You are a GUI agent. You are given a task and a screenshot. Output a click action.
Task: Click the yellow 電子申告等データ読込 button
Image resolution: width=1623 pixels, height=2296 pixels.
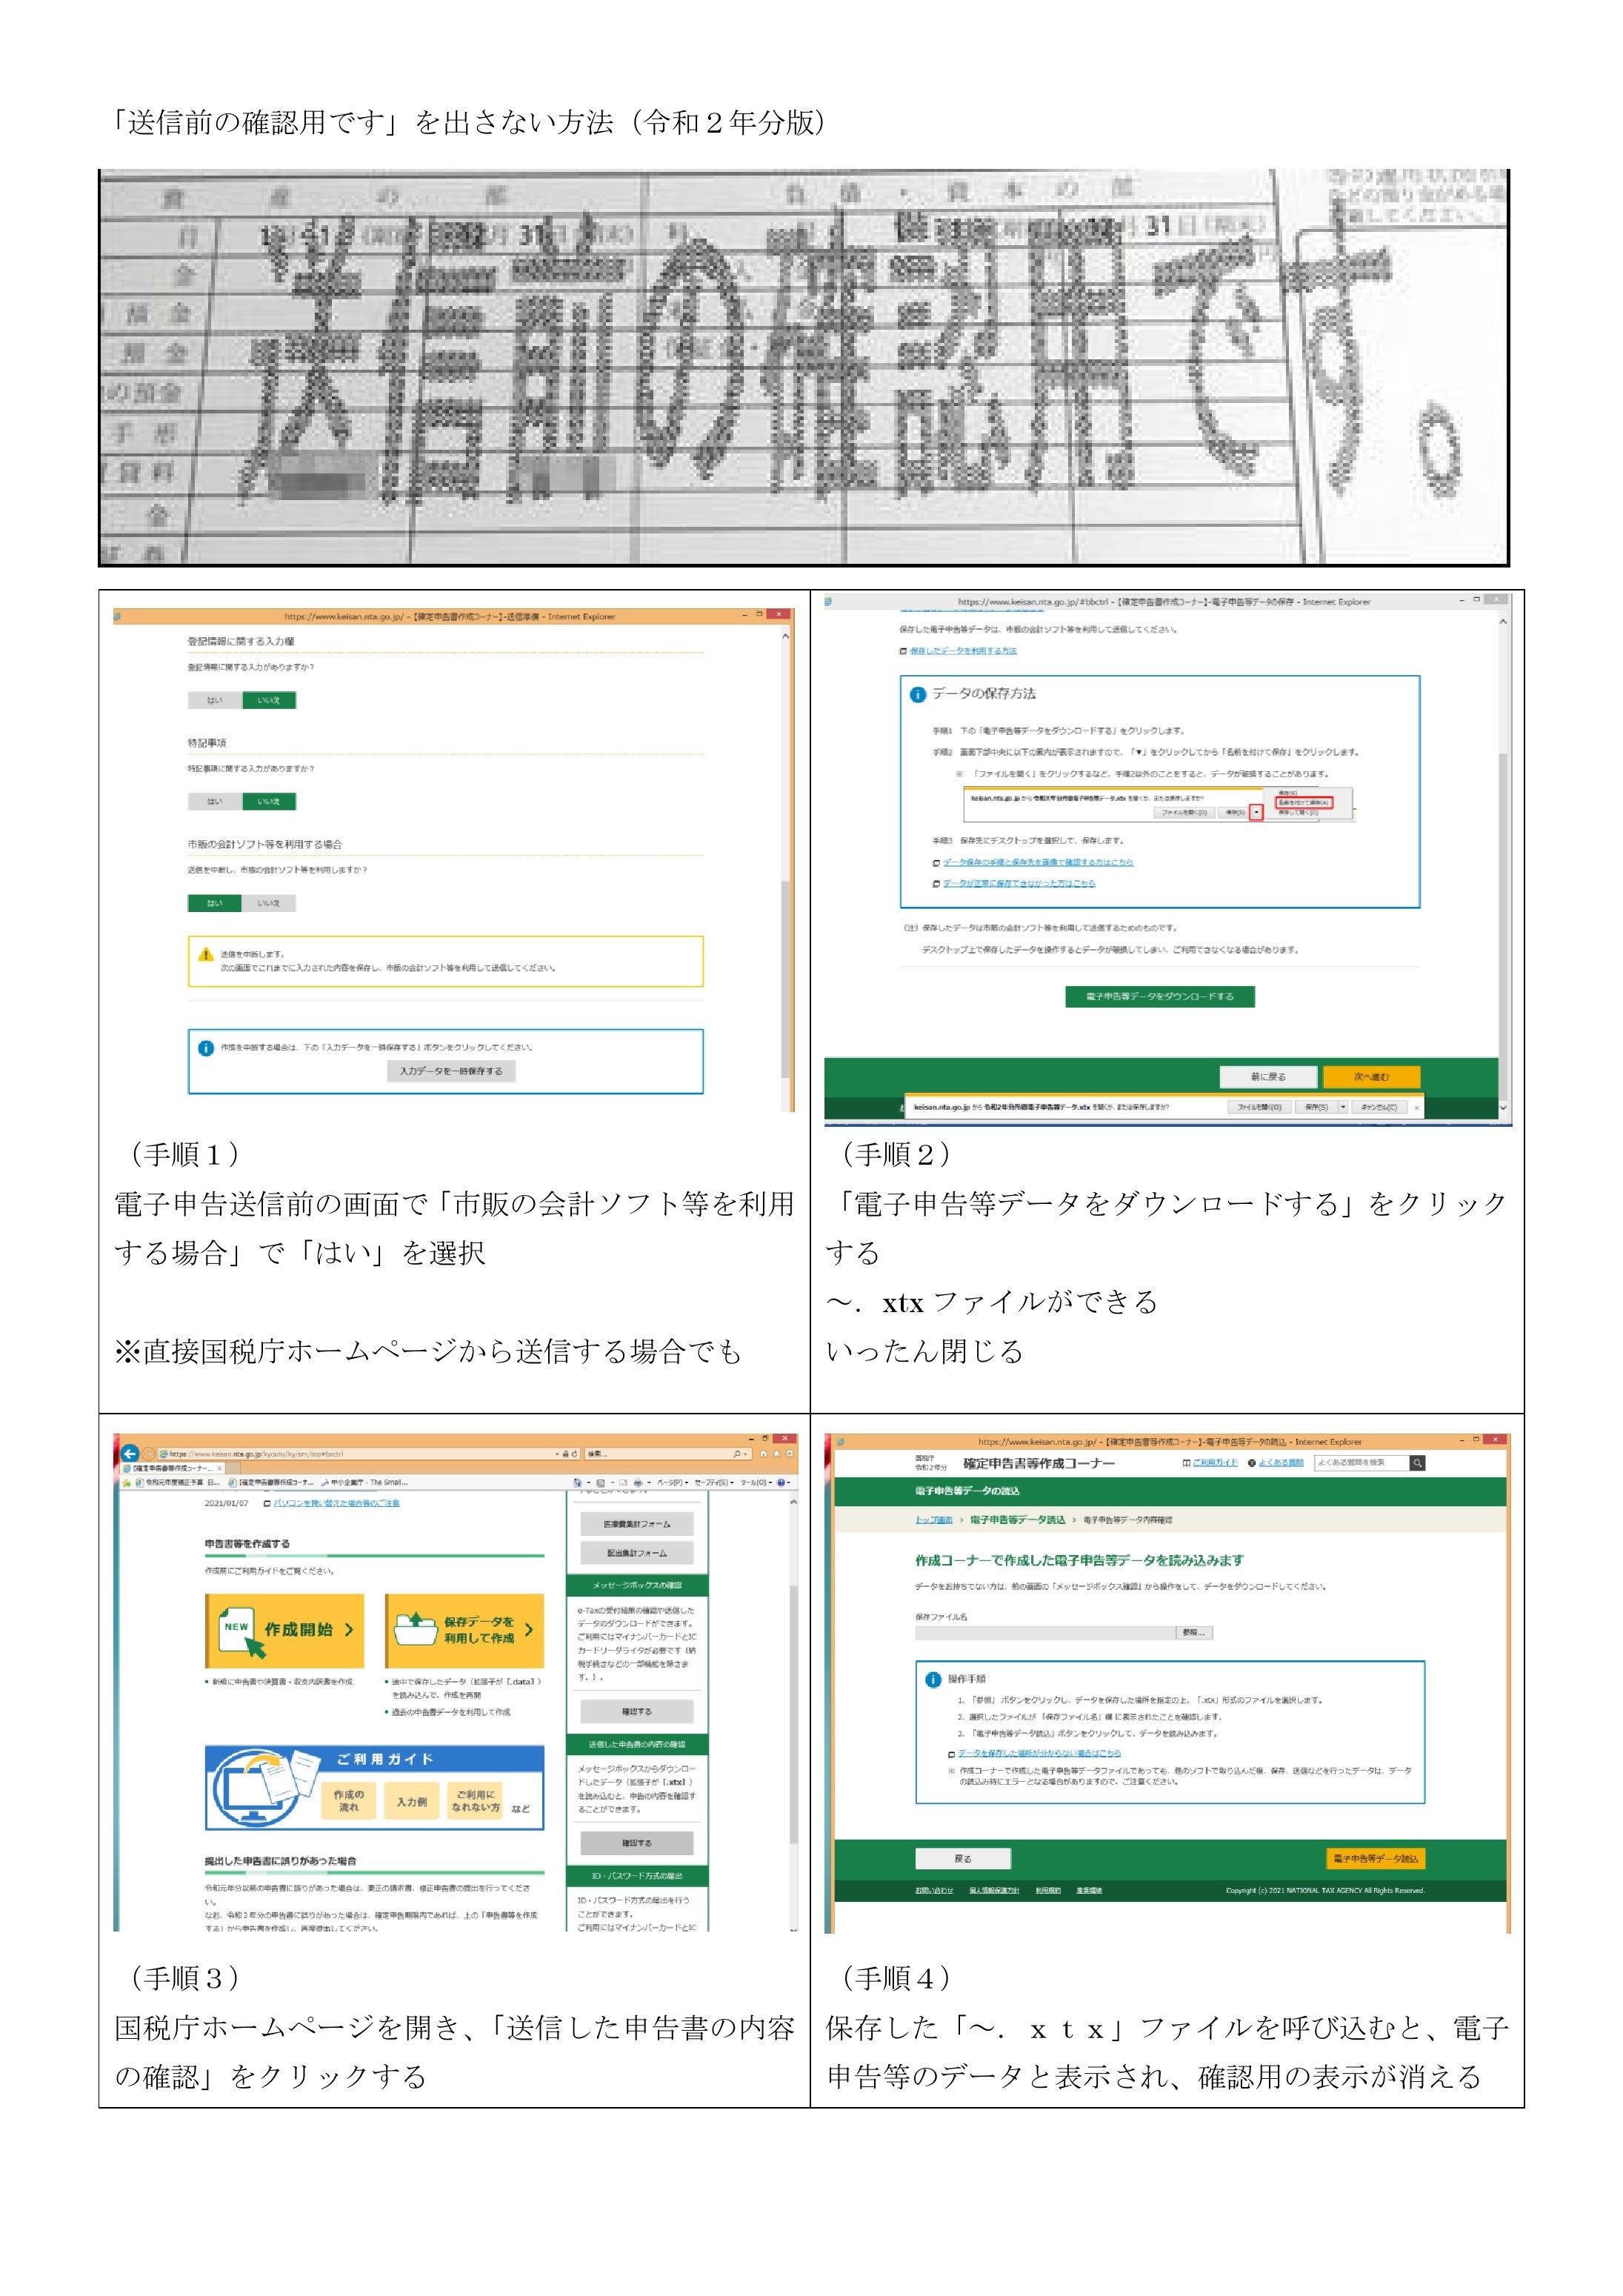(x=1375, y=1858)
